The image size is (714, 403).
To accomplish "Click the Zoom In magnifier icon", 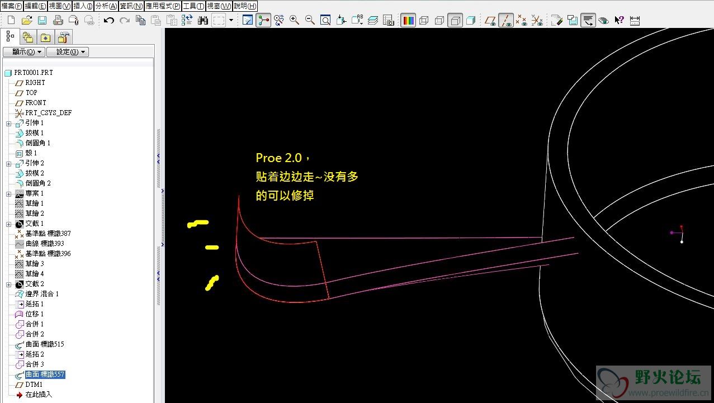I will pyautogui.click(x=294, y=20).
